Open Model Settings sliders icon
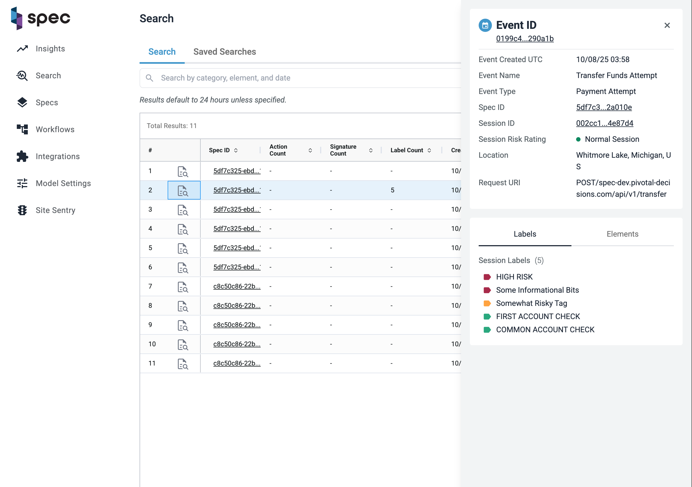Screen dimensions: 692x487 click(22, 183)
